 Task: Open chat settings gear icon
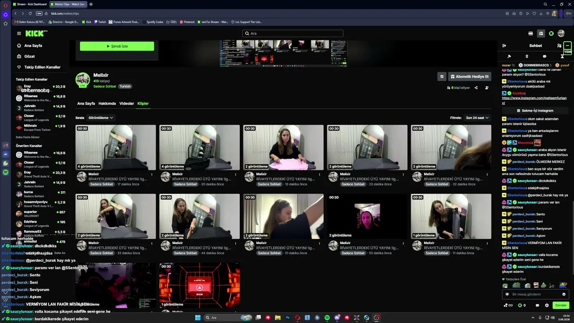click(547, 306)
